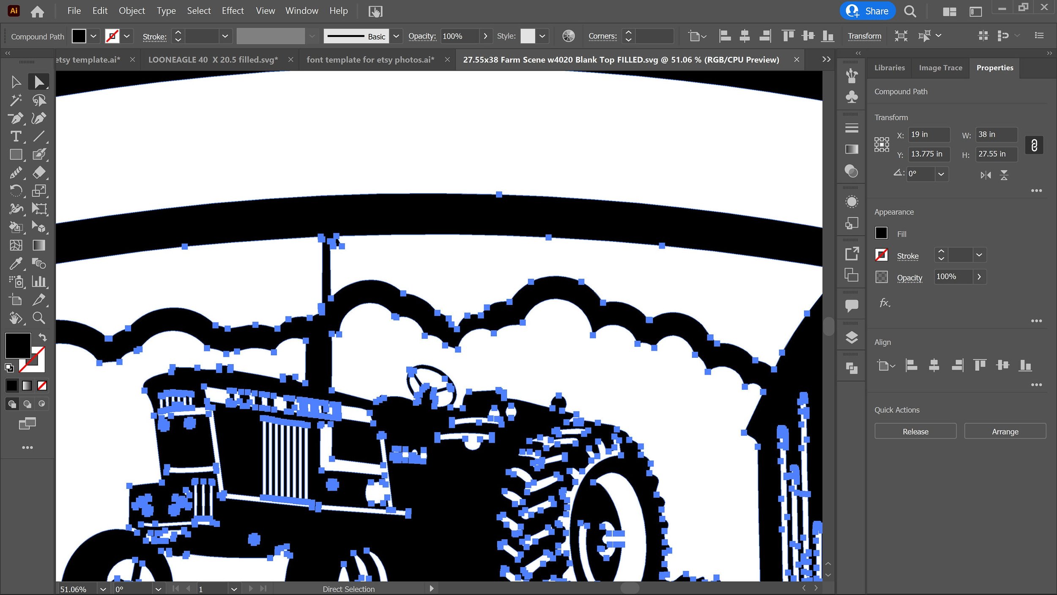Open the Layers panel icon
Screen dimensions: 1057x595
851,337
